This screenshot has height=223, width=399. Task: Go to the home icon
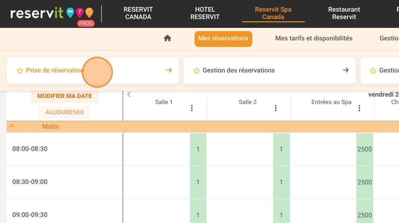point(167,38)
